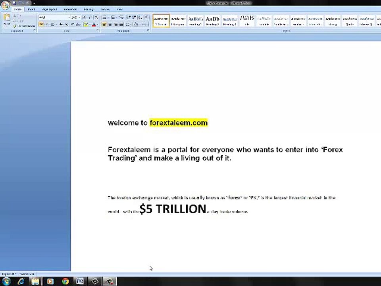Viewport: 381px width, 286px height.
Task: Click the Copy command
Action: (18, 21)
